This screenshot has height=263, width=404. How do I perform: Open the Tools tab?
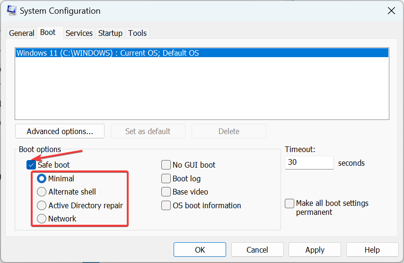click(137, 33)
